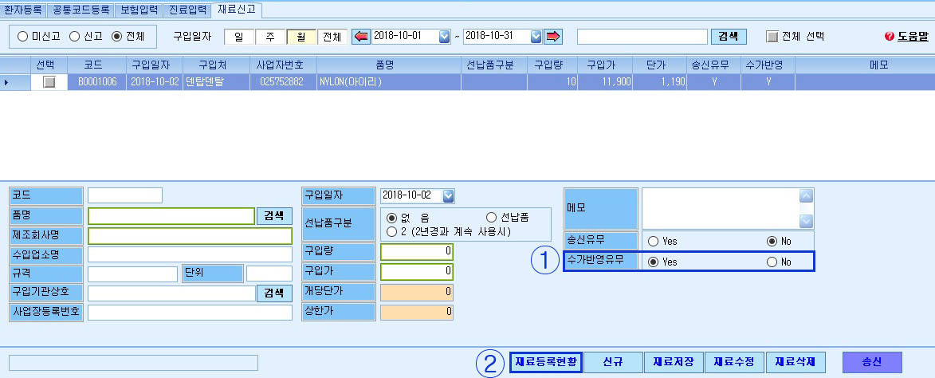Click 검색 next to 구입기관상호 field
Image resolution: width=935 pixels, height=378 pixels.
[275, 293]
